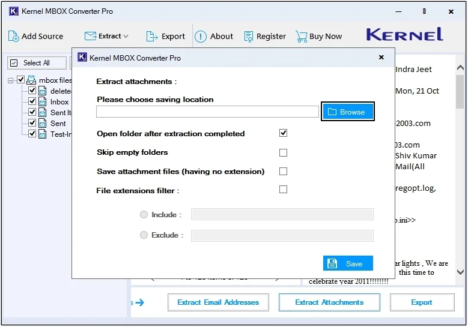468x327 pixels.
Task: Click the preview pane scrollbar thumb
Action: pyautogui.click(x=460, y=92)
